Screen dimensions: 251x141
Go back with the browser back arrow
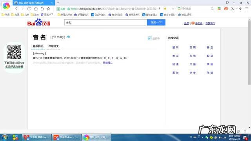pyautogui.click(x=16, y=9)
